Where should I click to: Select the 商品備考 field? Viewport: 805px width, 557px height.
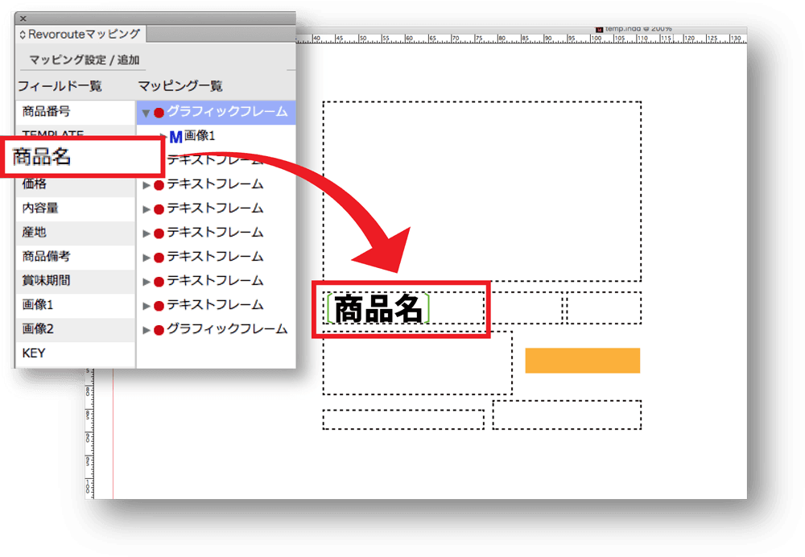75,257
